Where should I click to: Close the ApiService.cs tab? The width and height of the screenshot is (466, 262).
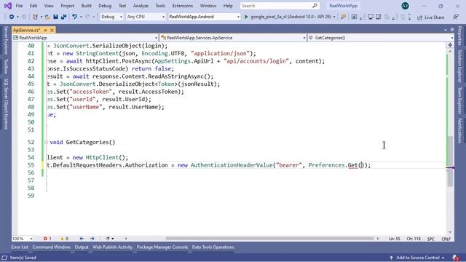click(52, 31)
